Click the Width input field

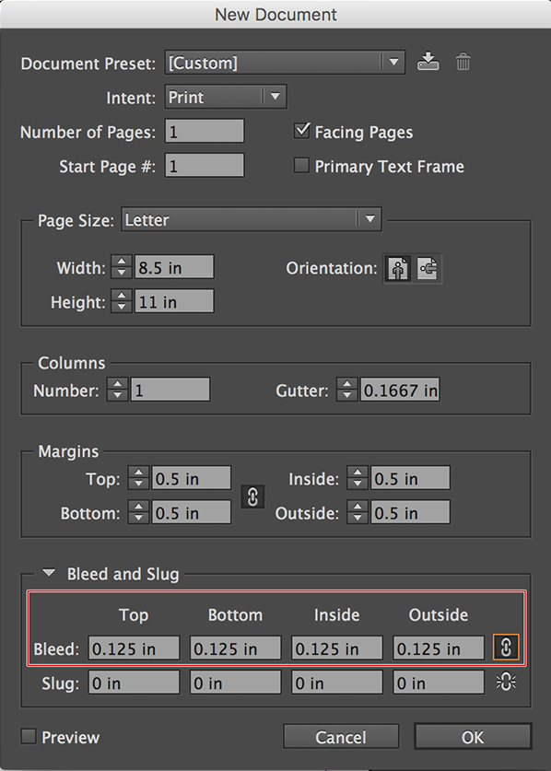173,267
